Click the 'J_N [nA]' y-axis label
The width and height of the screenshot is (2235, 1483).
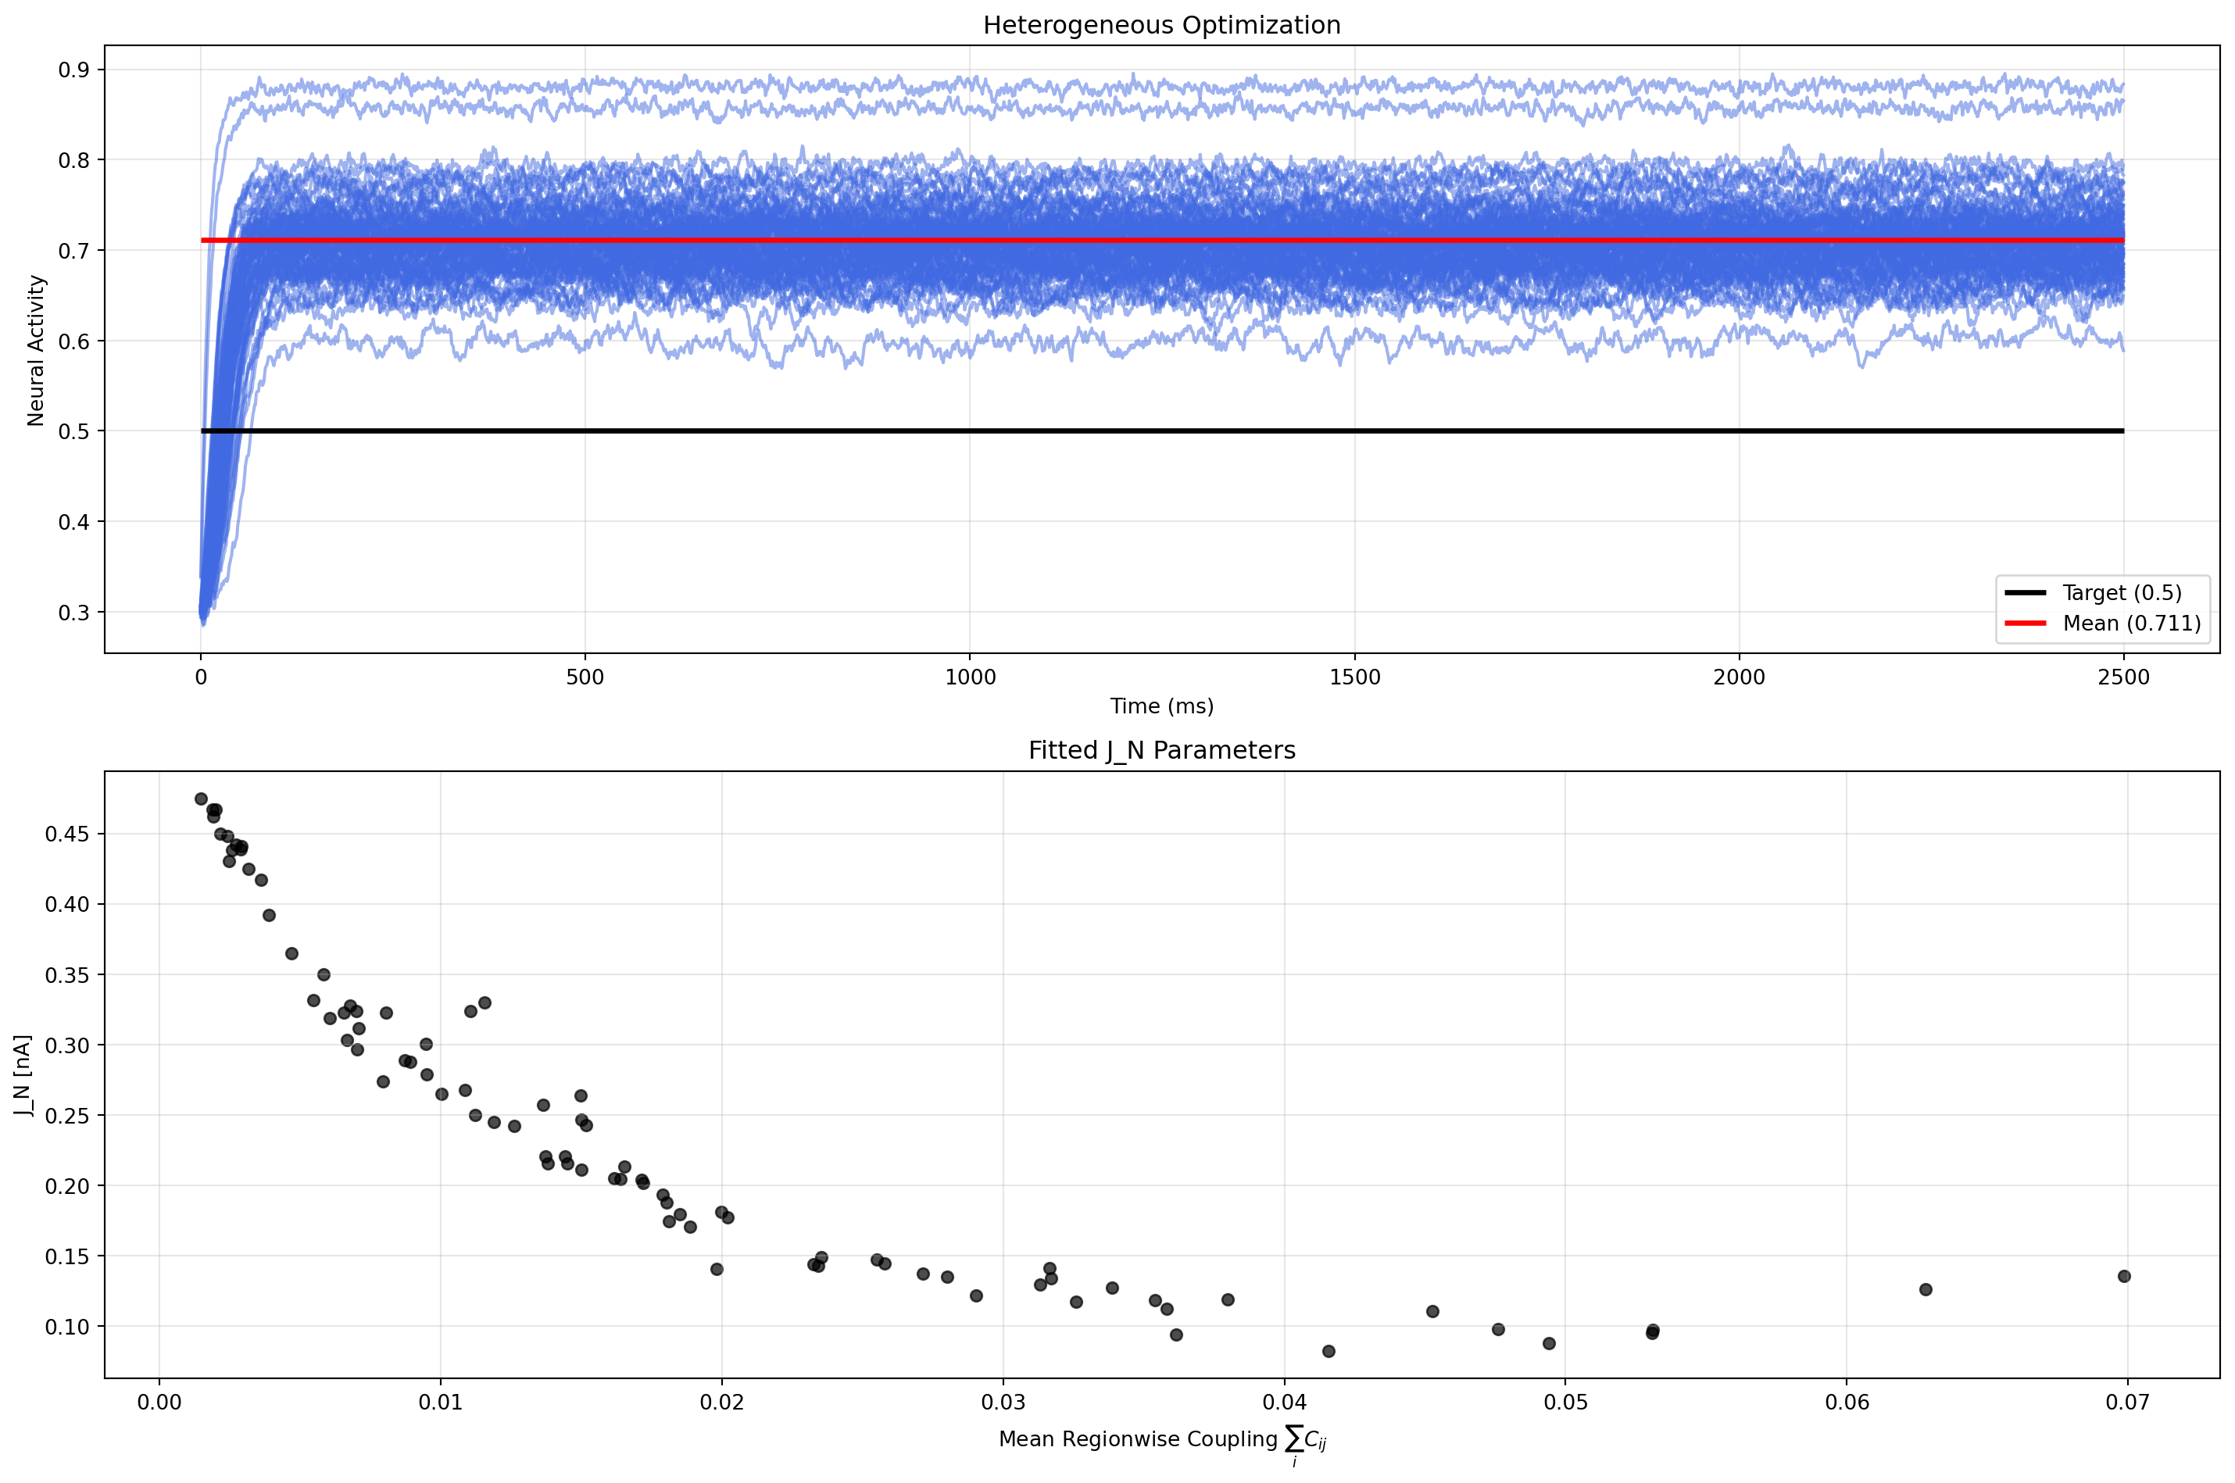tap(23, 1075)
